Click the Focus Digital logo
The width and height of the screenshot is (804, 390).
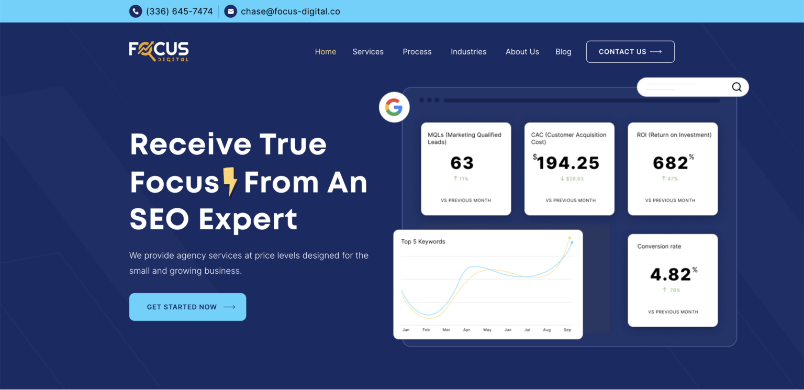tap(159, 51)
